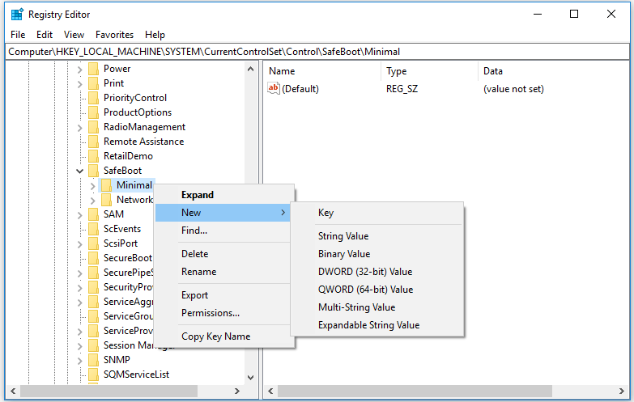Click the Registry Editor app icon in title bar

point(16,14)
